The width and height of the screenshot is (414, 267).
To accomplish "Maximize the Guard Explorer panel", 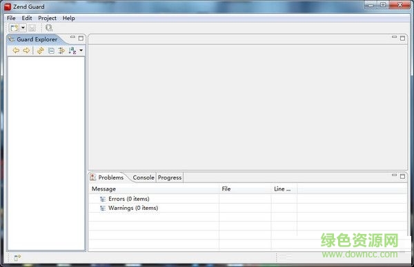I will (81, 38).
